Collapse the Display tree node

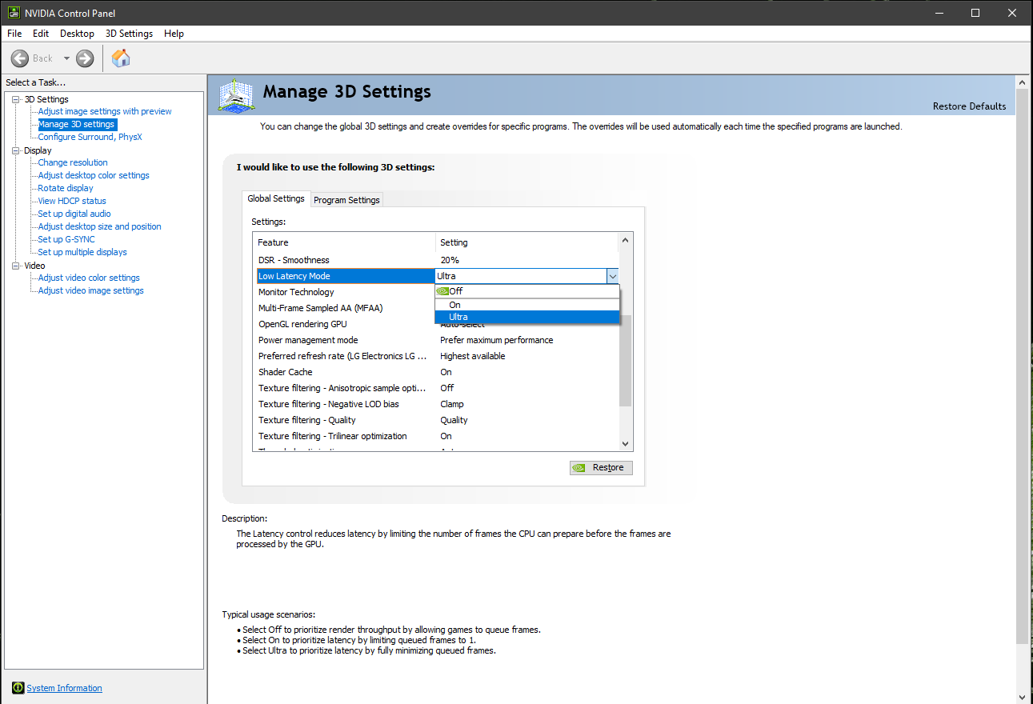[x=15, y=150]
